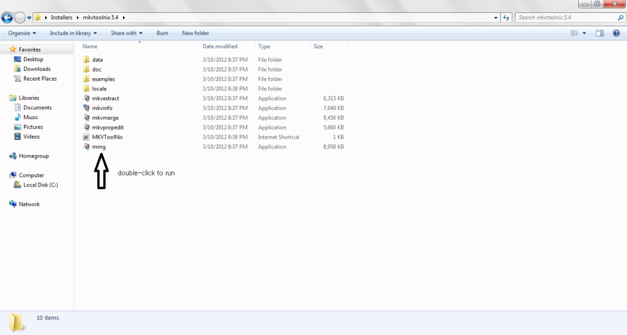Open the view options dropdown arrow

pyautogui.click(x=584, y=33)
